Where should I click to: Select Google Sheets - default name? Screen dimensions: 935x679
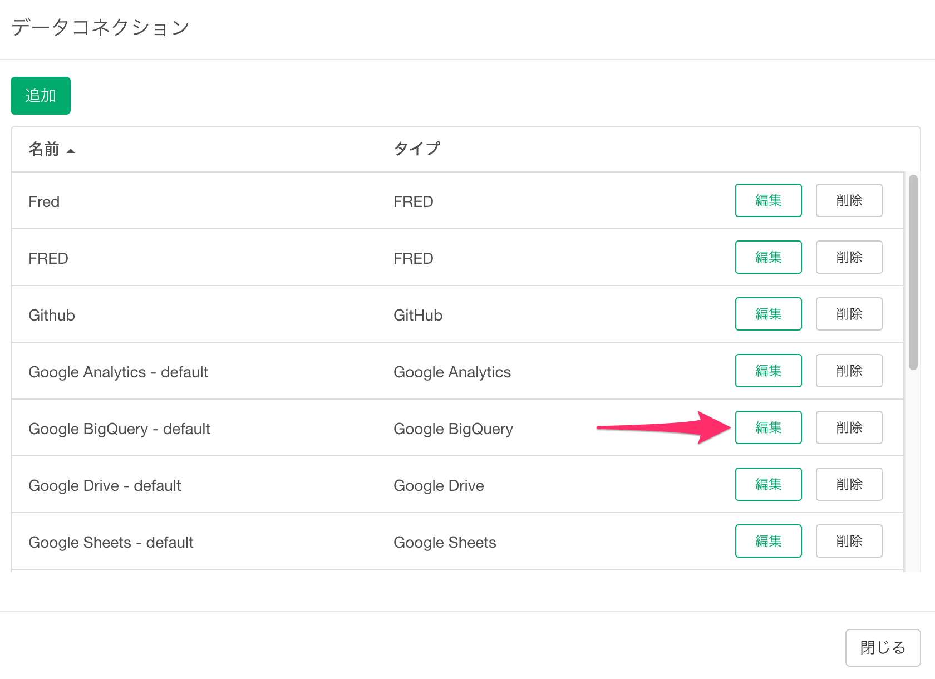[x=111, y=542]
